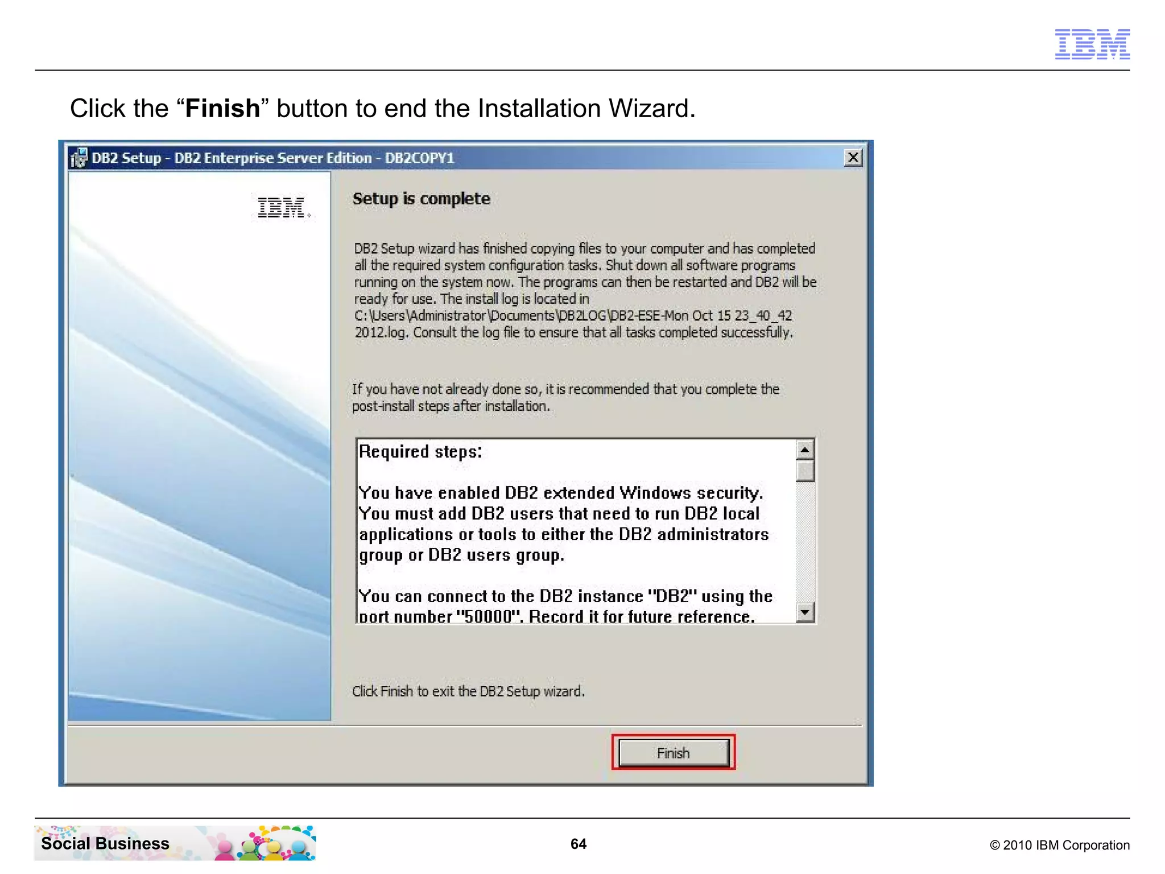This screenshot has height=874, width=1165.
Task: Click the DB2 Setup title bar icon
Action: 79,158
